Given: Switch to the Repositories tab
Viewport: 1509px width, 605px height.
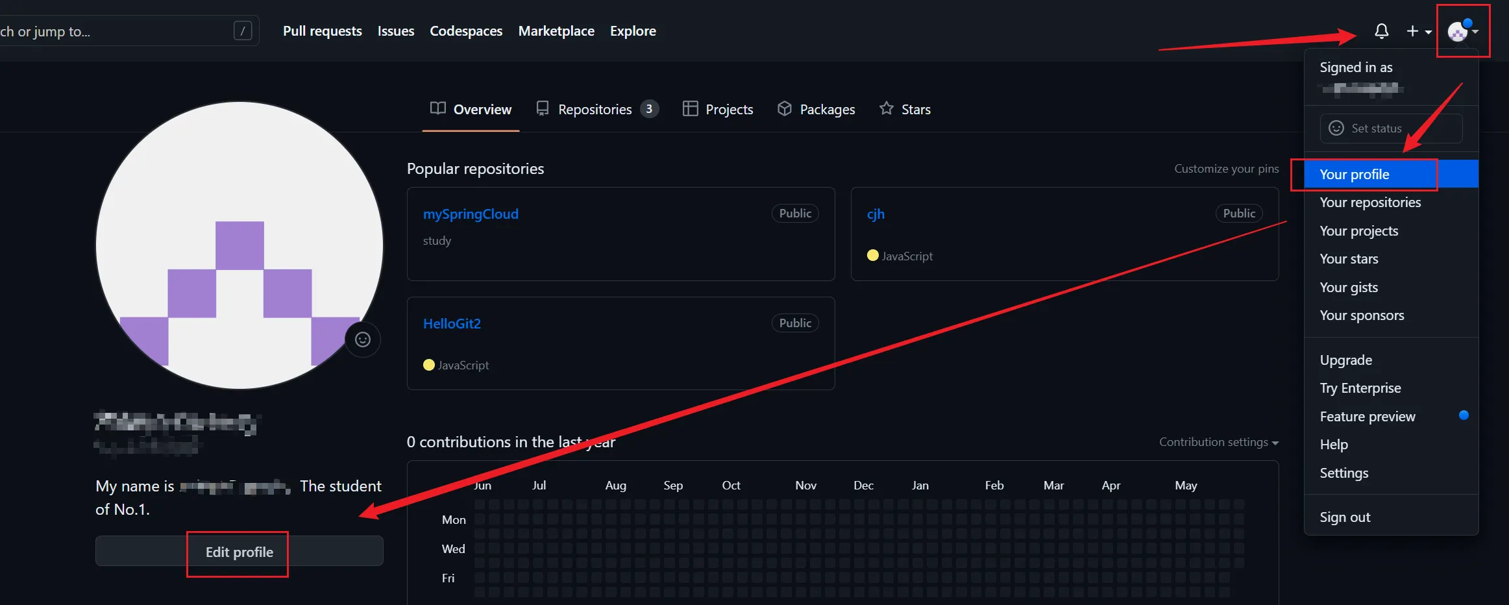Looking at the screenshot, I should coord(596,110).
